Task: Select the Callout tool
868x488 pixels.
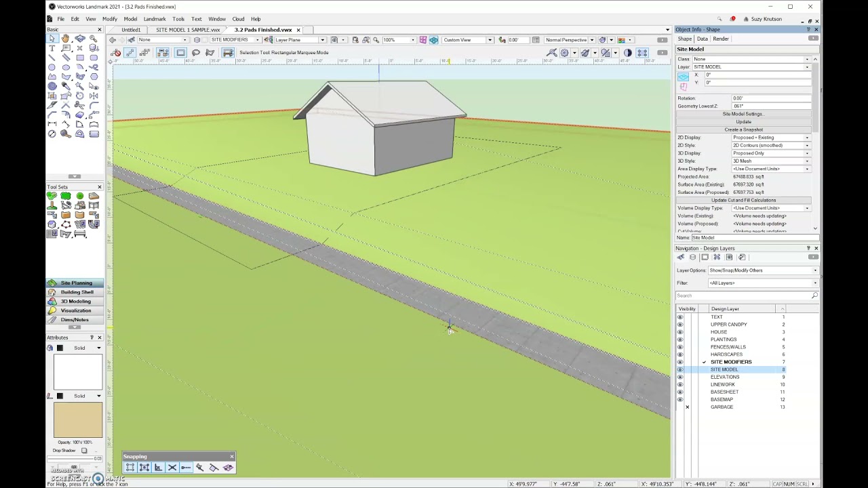Action: tap(66, 48)
